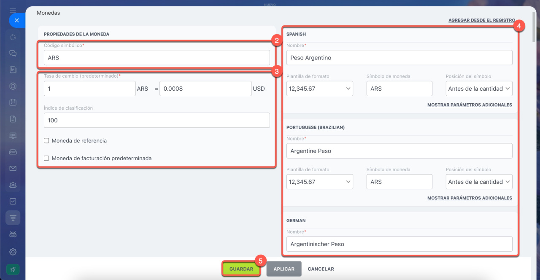This screenshot has height=280, width=540.
Task: Open the settings gear icon in sidebar
Action: (x=13, y=252)
